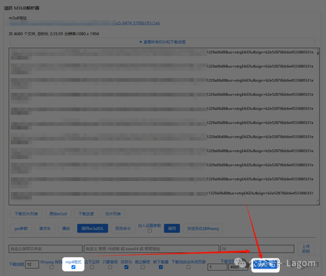Focus download range end field showing 4680
Screen dimensions: 326x276
click(238, 267)
